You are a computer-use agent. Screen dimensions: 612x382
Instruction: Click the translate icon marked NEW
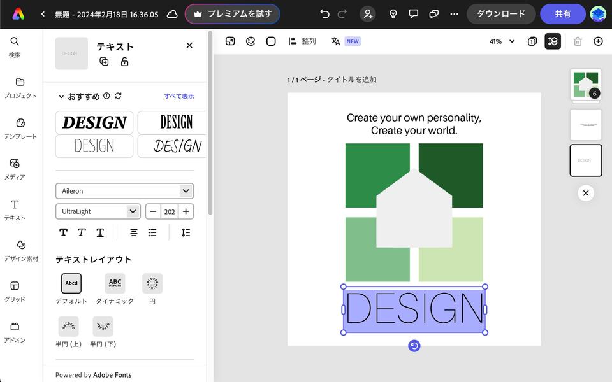click(336, 41)
